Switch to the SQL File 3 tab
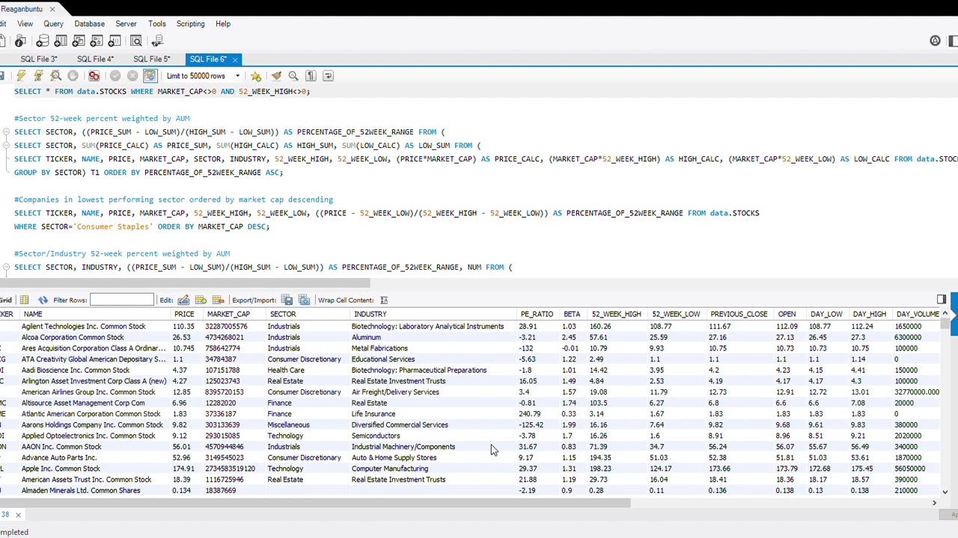The width and height of the screenshot is (958, 538). click(x=38, y=59)
